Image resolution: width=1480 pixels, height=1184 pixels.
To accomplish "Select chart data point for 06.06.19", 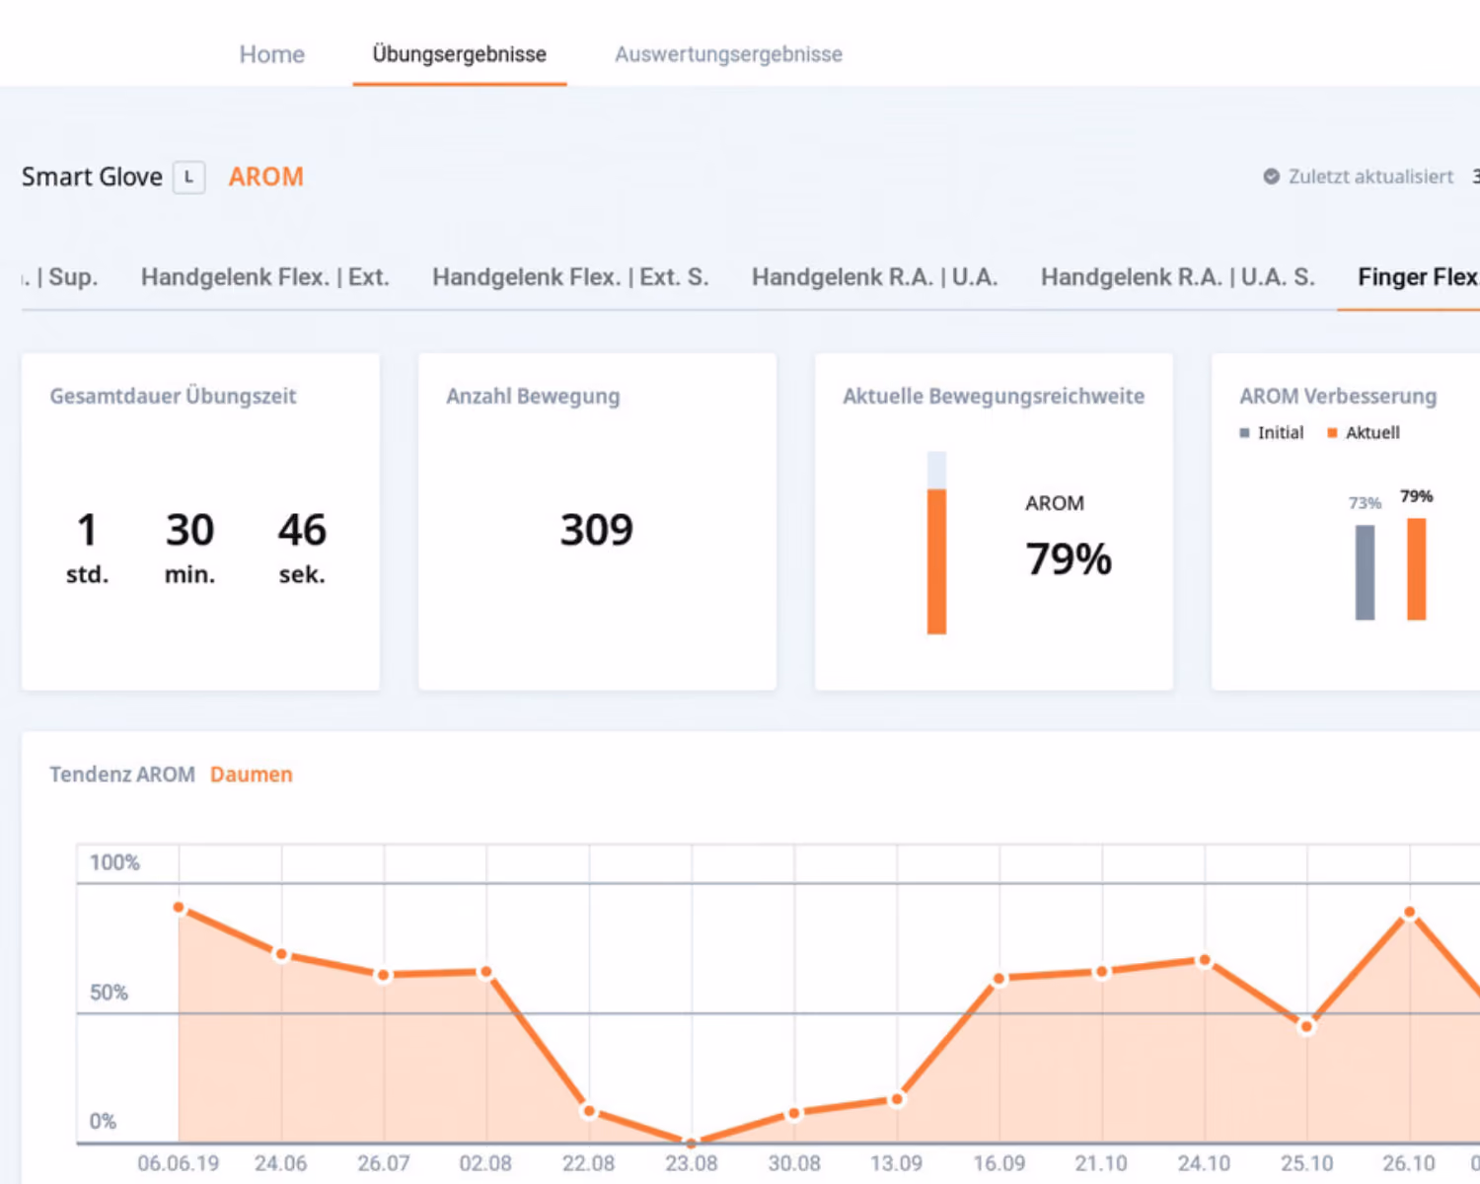I will click(179, 907).
